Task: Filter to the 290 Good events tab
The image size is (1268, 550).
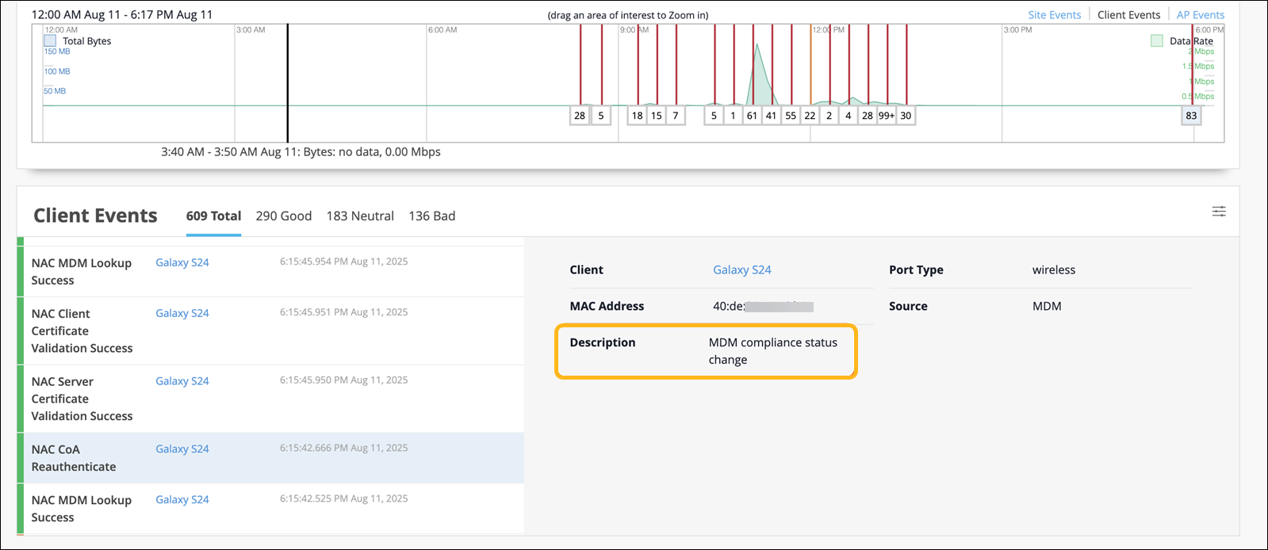Action: [283, 216]
